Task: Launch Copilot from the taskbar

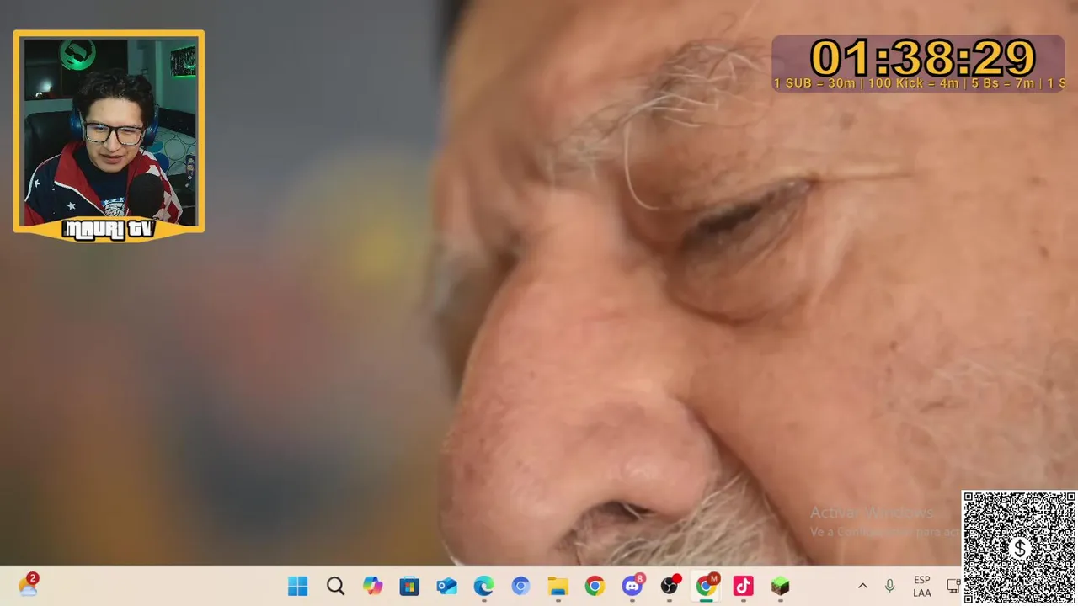Action: coord(372,587)
